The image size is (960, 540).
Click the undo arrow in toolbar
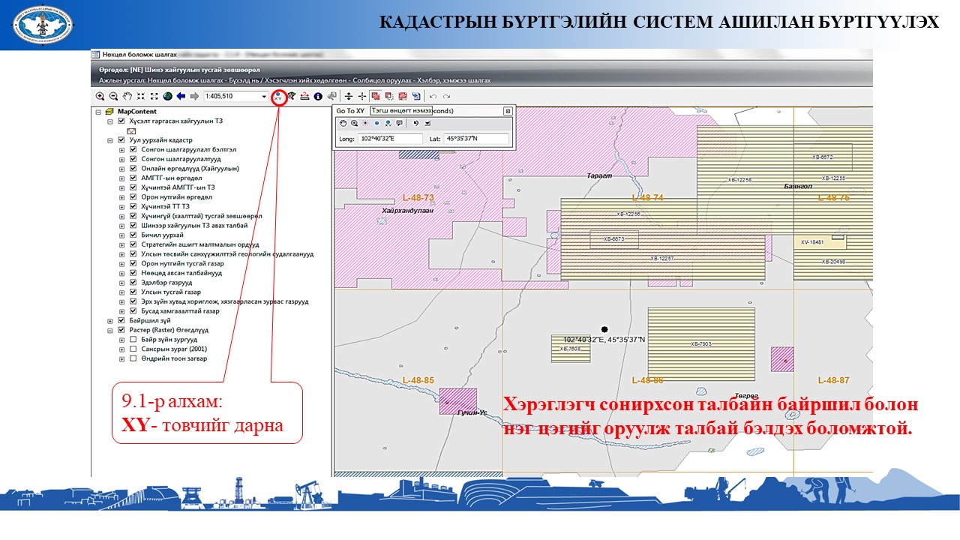coord(433,97)
